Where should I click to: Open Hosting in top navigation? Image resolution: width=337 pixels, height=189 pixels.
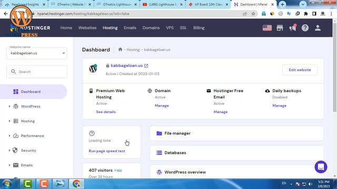110,28
